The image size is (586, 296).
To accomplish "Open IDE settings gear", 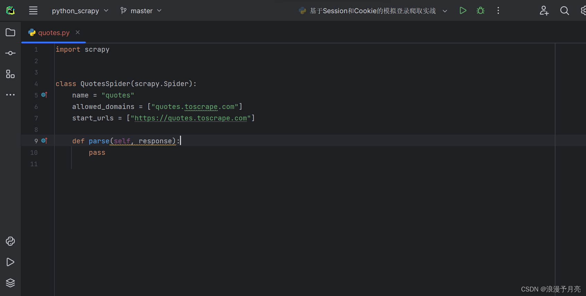I will (x=583, y=11).
